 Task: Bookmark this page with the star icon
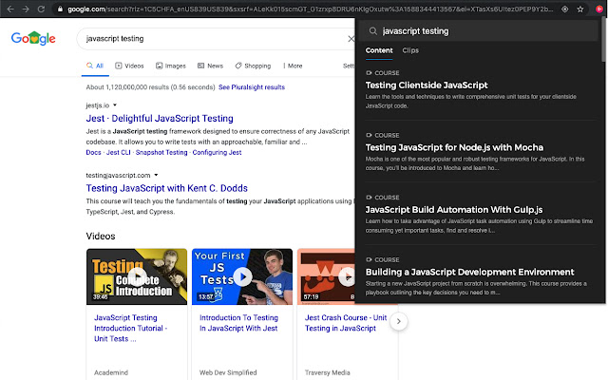(580, 9)
